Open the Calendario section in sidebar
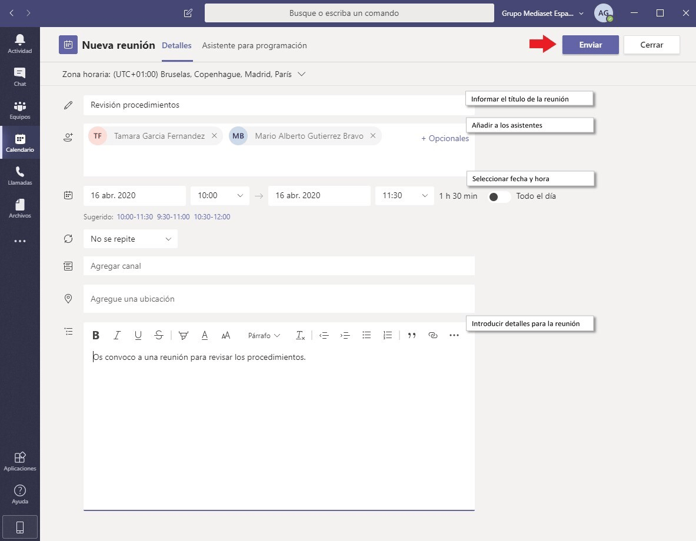The image size is (696, 541). tap(20, 143)
